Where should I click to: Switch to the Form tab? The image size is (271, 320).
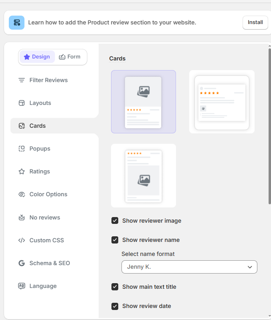[x=70, y=57]
